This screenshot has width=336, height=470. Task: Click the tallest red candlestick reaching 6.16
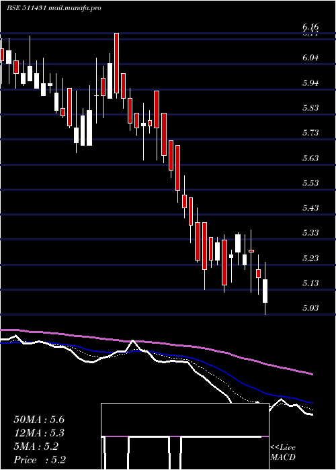click(117, 63)
